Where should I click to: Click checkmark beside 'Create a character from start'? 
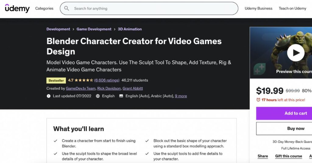tap(55, 141)
